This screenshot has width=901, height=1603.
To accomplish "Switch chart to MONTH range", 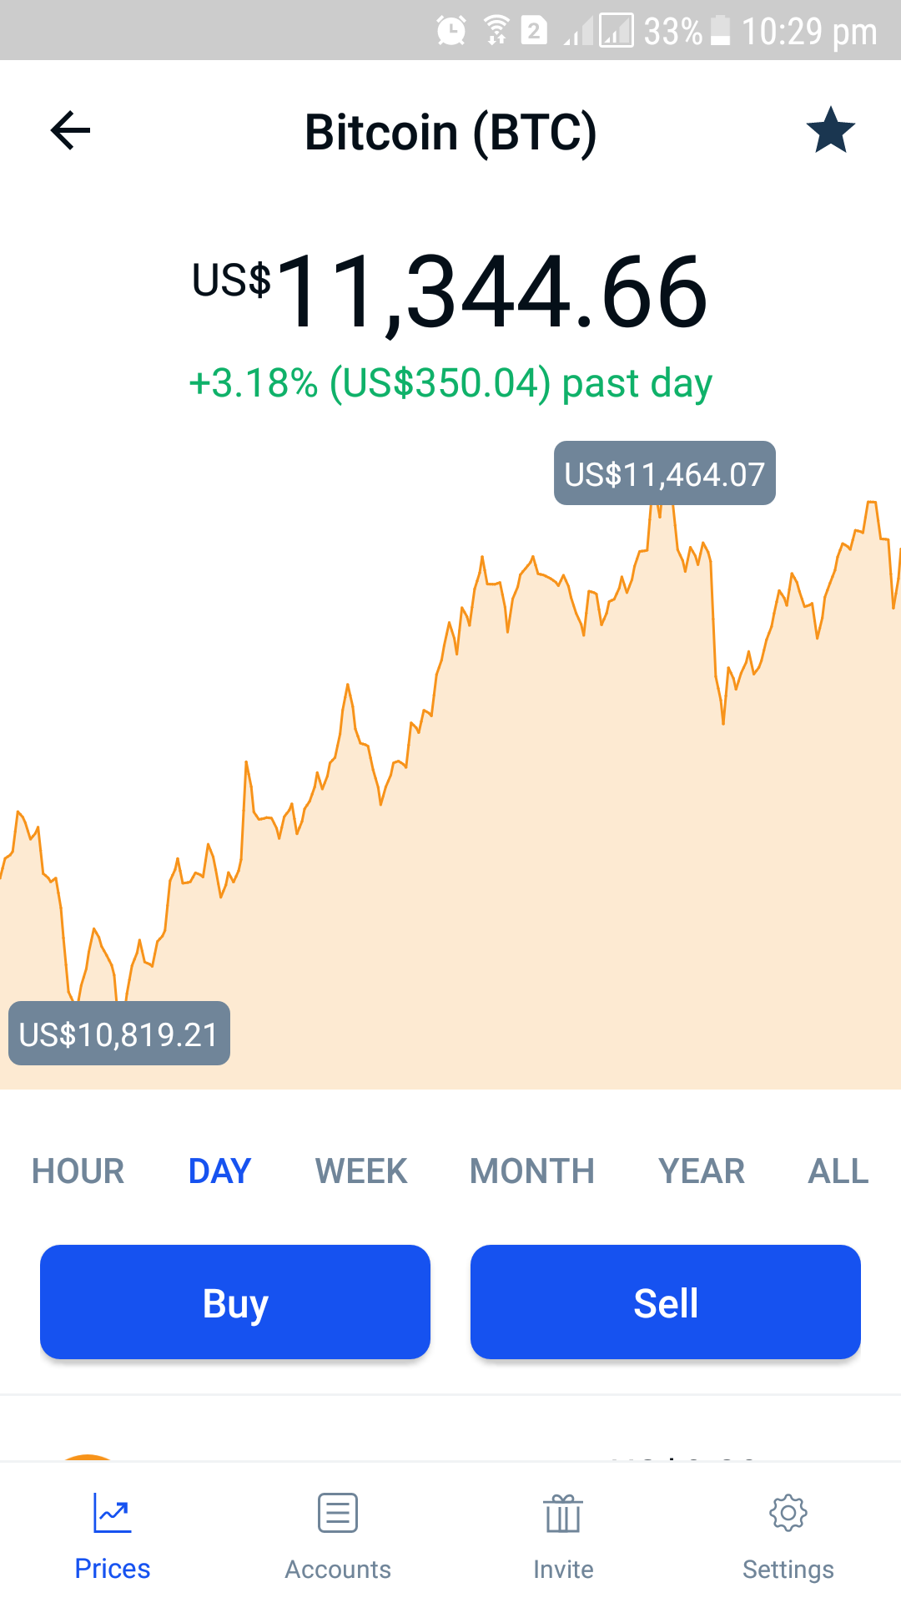I will (532, 1171).
